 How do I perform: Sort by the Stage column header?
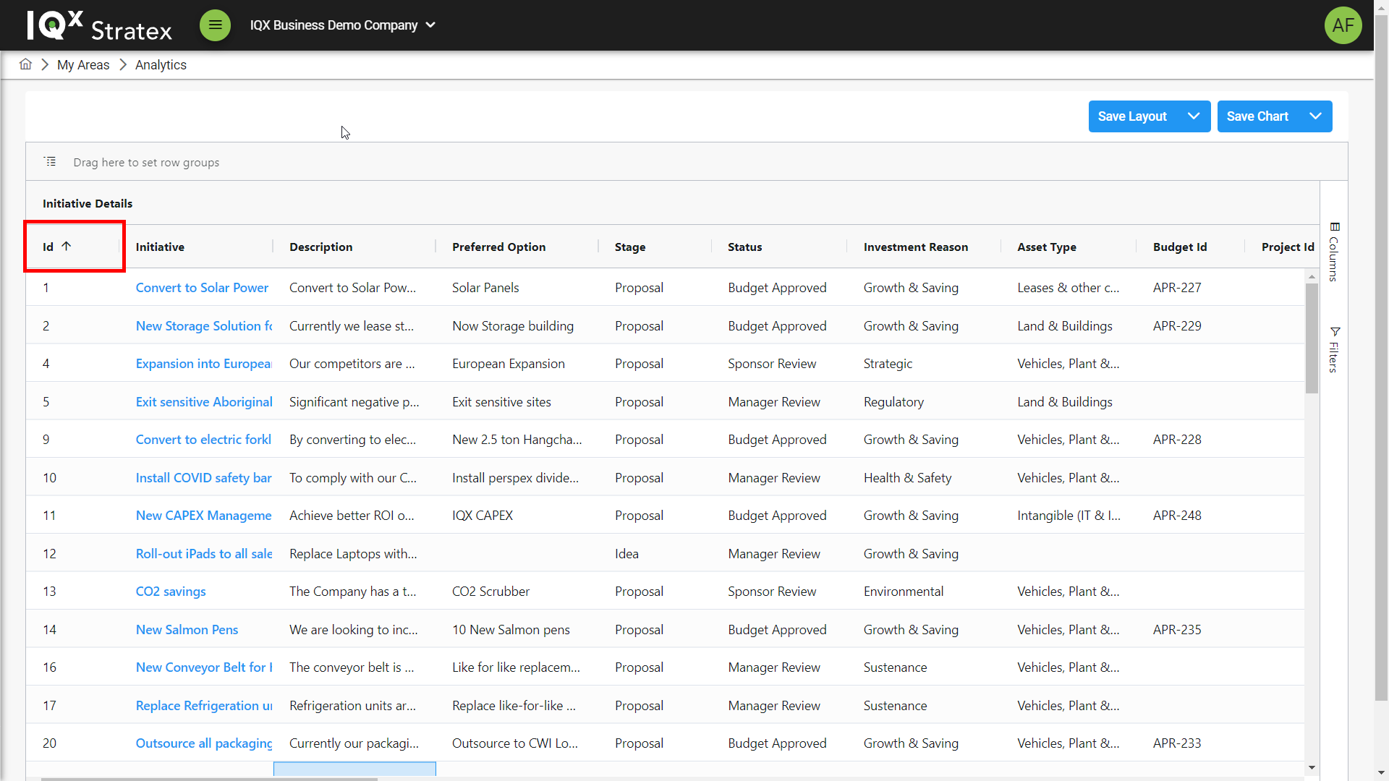[x=630, y=247]
